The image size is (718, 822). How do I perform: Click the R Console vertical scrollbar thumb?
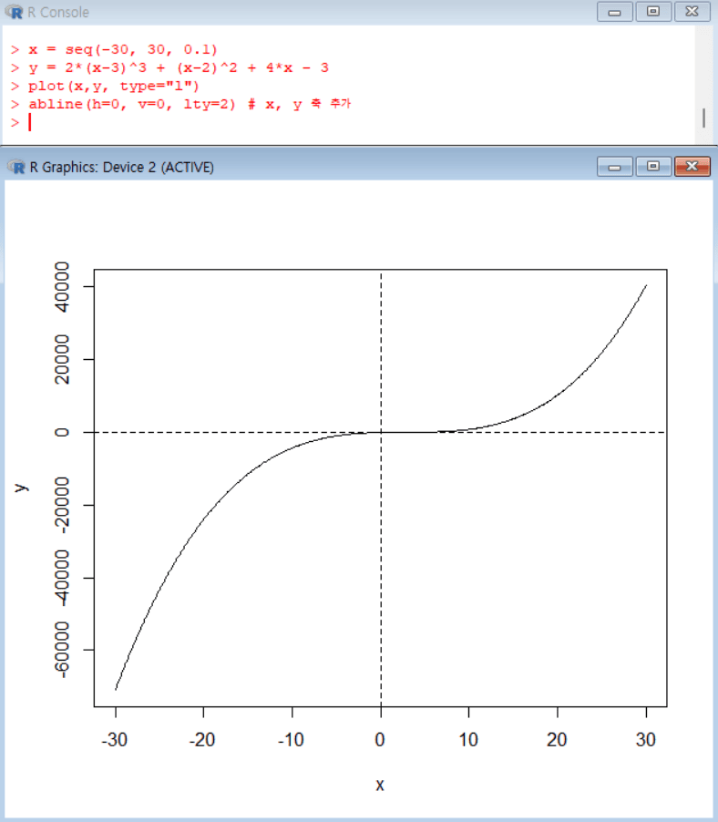703,118
